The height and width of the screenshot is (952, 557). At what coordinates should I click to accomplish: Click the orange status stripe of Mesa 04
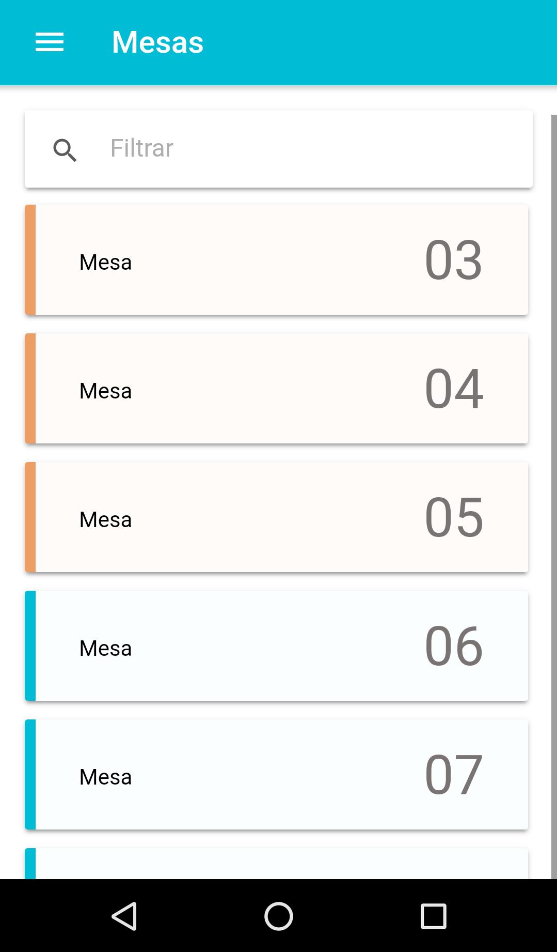[30, 388]
